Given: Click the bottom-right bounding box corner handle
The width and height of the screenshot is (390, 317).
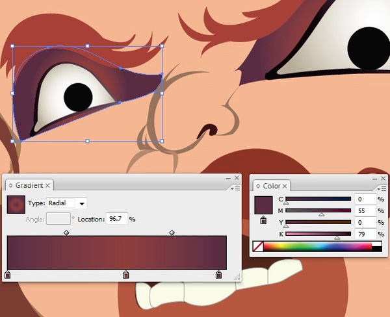Looking at the screenshot, I should [162, 141].
